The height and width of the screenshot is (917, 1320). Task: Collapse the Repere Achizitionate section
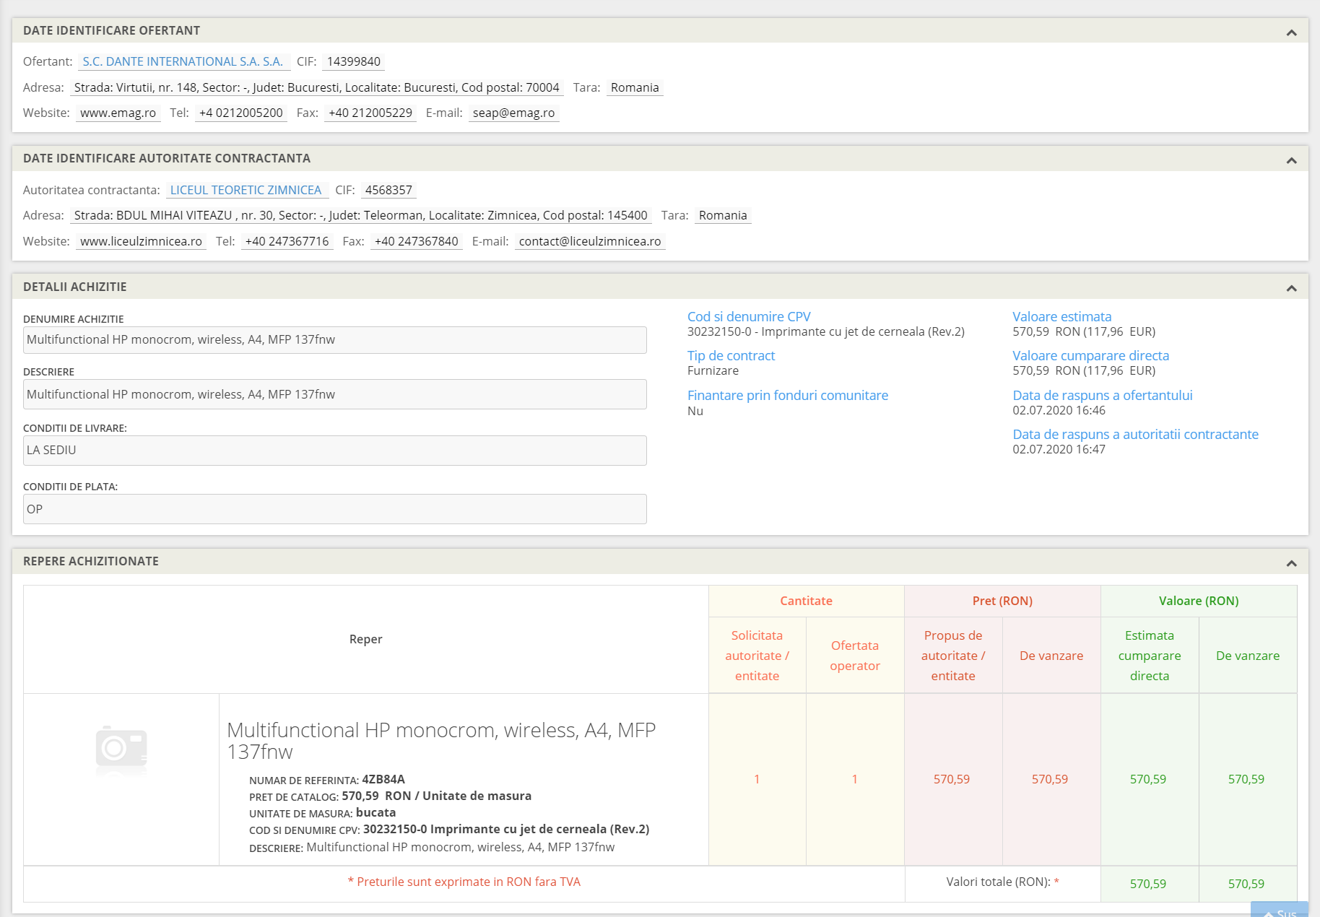pyautogui.click(x=1292, y=563)
